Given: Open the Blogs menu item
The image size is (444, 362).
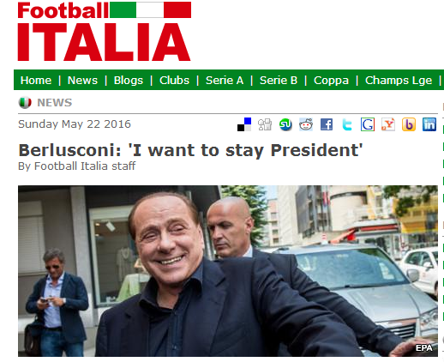Looking at the screenshot, I should (129, 81).
